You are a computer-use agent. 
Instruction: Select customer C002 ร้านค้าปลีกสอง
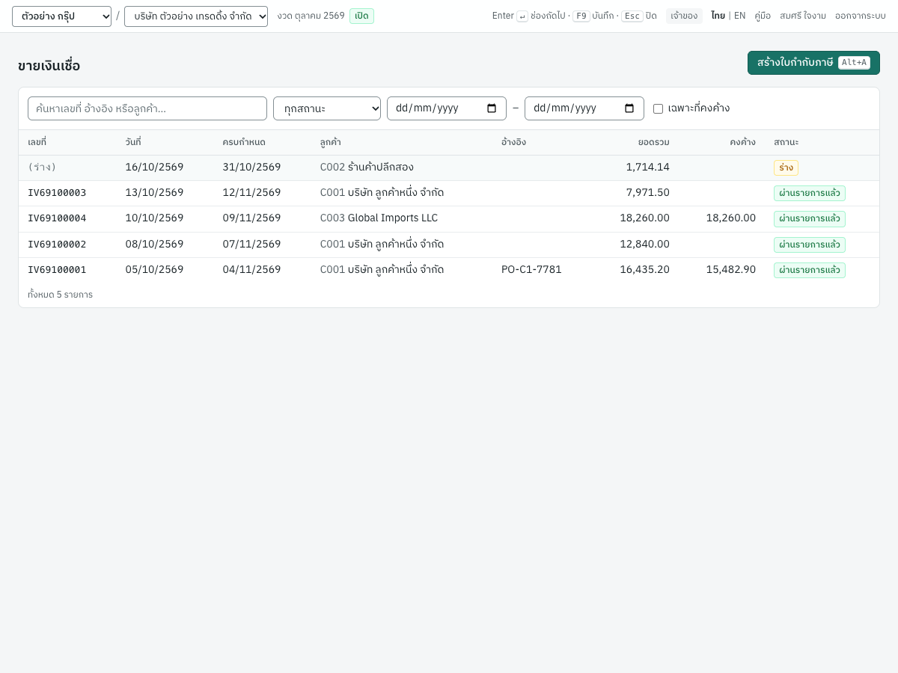point(367,168)
